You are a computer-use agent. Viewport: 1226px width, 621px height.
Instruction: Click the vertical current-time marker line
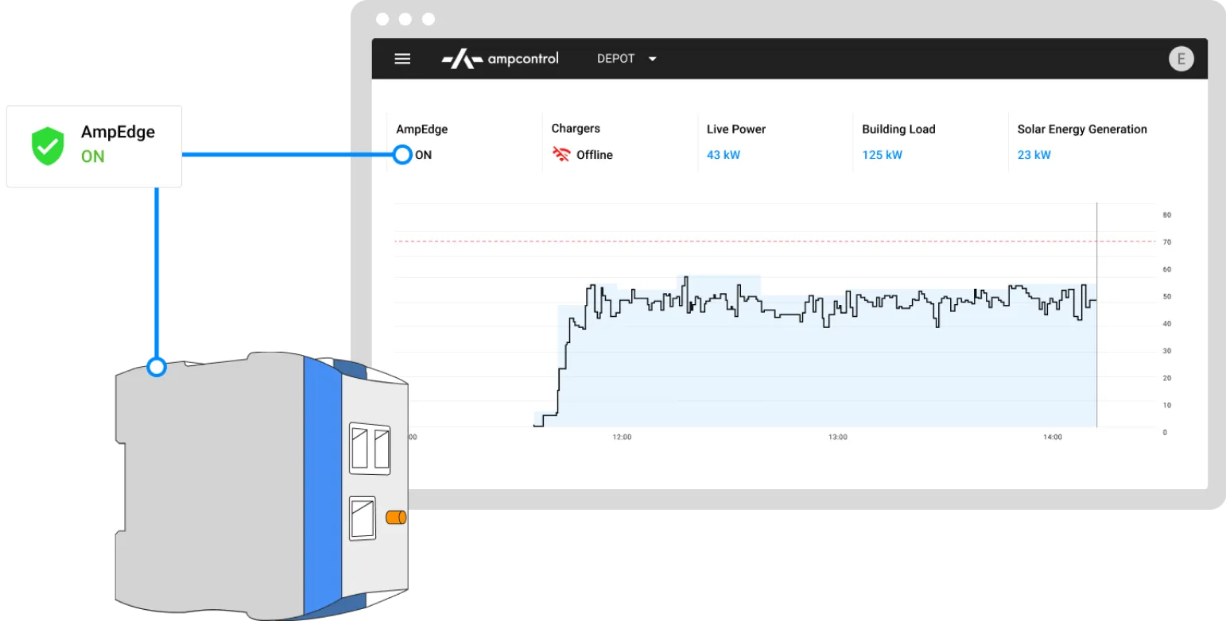pos(1096,315)
